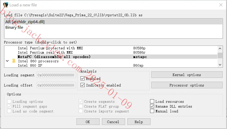
Task: Click the Intel 860 processors folder icon
Action: 14,61
